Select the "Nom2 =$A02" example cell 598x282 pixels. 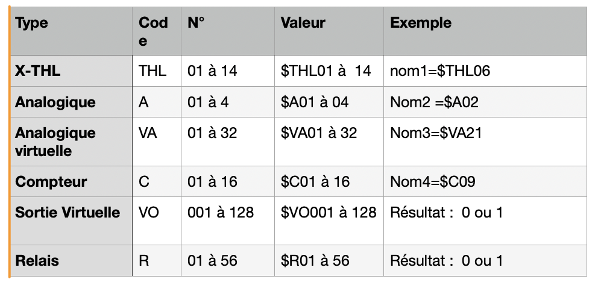point(434,102)
